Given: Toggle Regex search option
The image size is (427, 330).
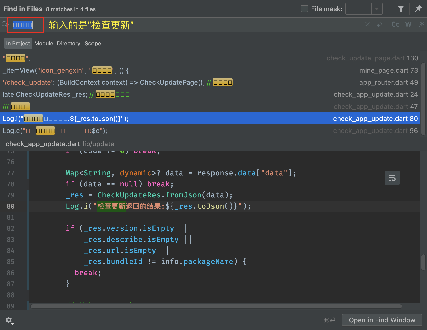Looking at the screenshot, I should click(421, 24).
